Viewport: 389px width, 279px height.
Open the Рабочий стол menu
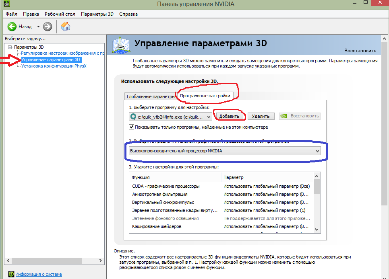coord(60,14)
